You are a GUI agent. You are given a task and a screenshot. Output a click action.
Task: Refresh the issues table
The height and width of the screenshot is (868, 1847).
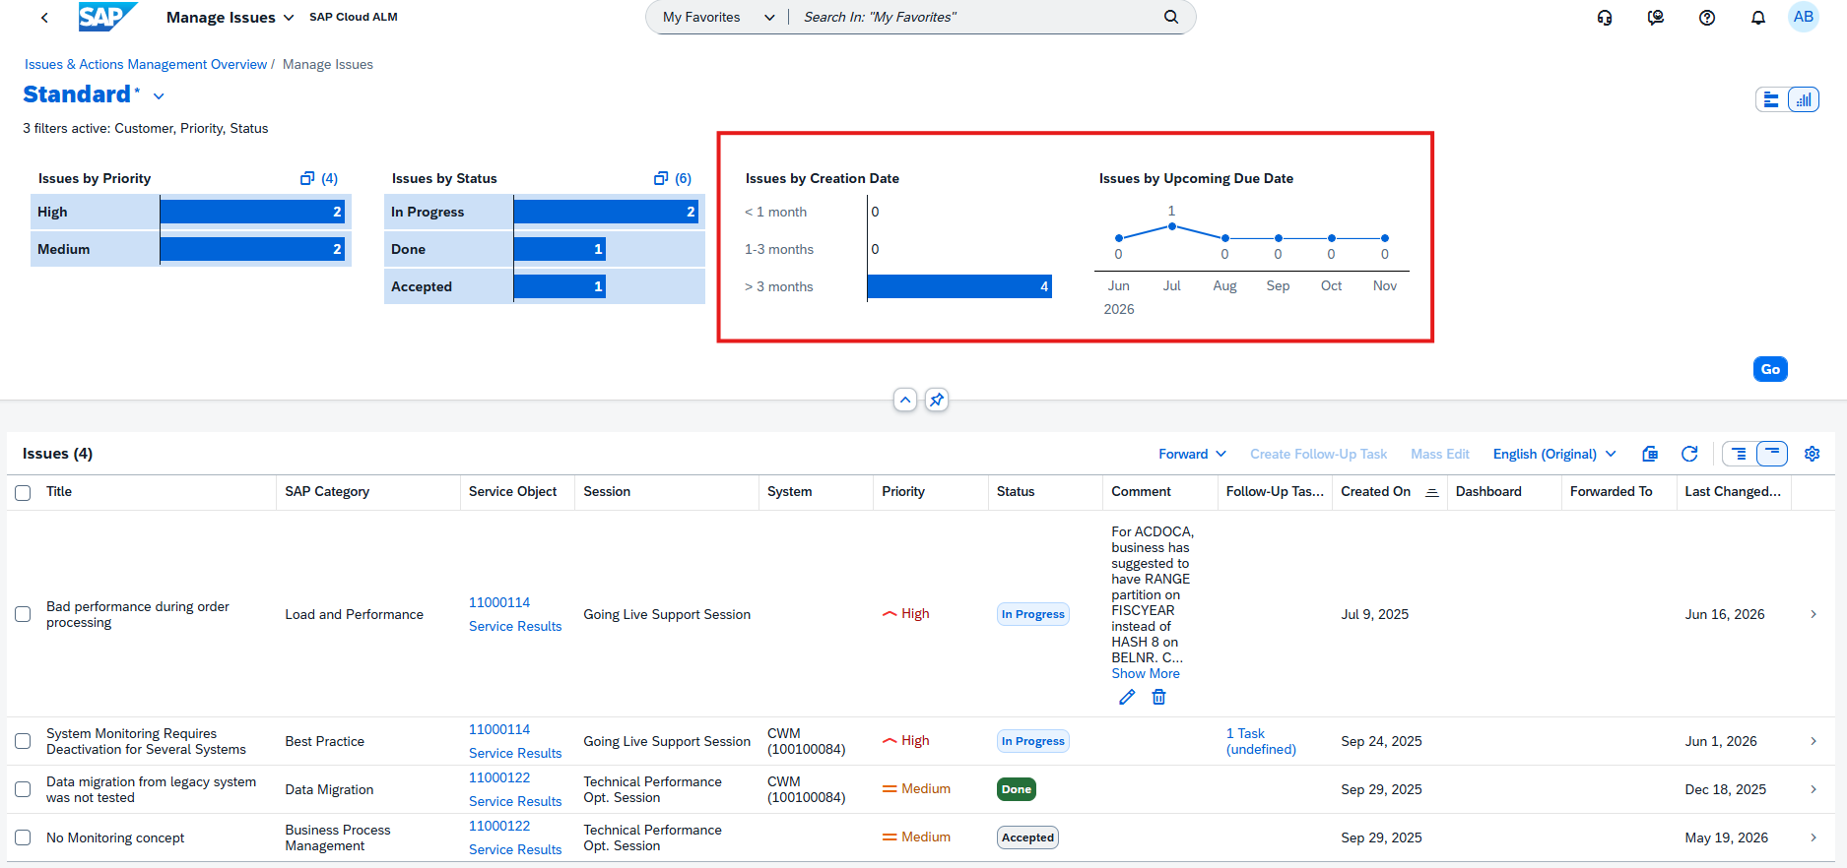1689,454
